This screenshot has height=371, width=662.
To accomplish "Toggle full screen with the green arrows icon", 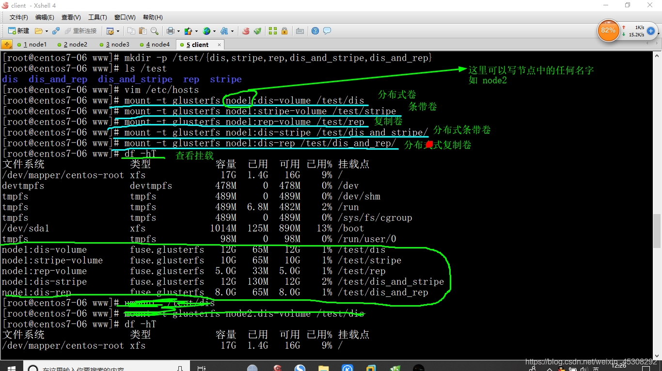I will click(x=273, y=31).
